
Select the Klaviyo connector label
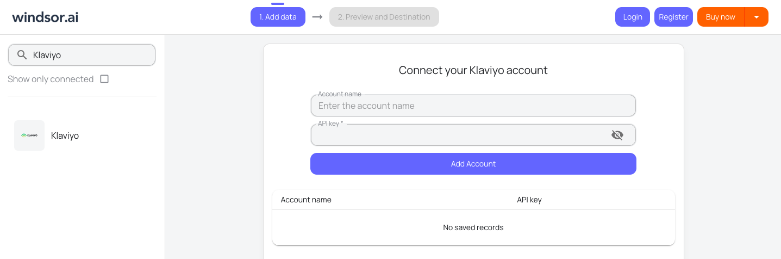65,135
